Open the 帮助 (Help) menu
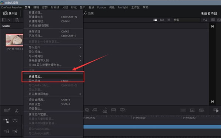The width and height of the screenshot is (221, 138). point(145,7)
